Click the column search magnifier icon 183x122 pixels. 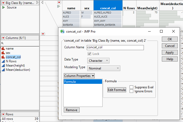point(2,43)
